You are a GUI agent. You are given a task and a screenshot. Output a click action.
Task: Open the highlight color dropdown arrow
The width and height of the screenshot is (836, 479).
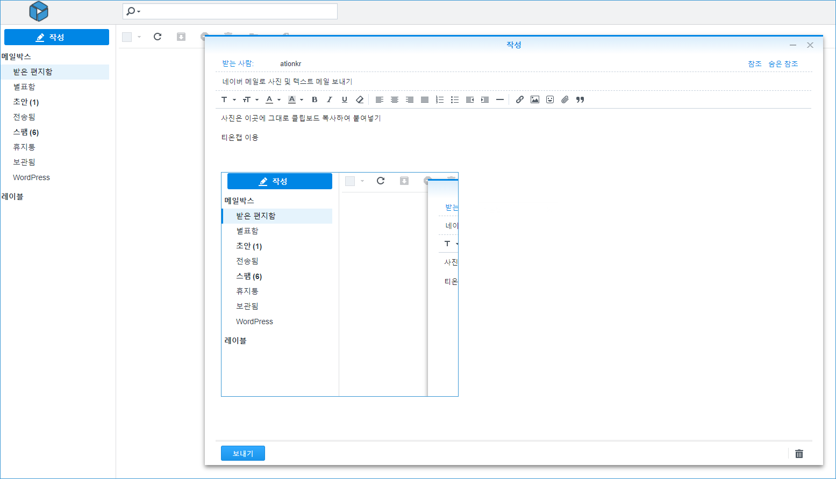(302, 99)
